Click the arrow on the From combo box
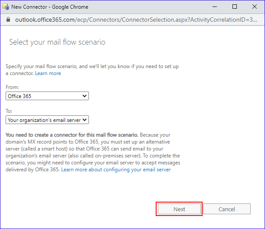 pyautogui.click(x=84, y=96)
